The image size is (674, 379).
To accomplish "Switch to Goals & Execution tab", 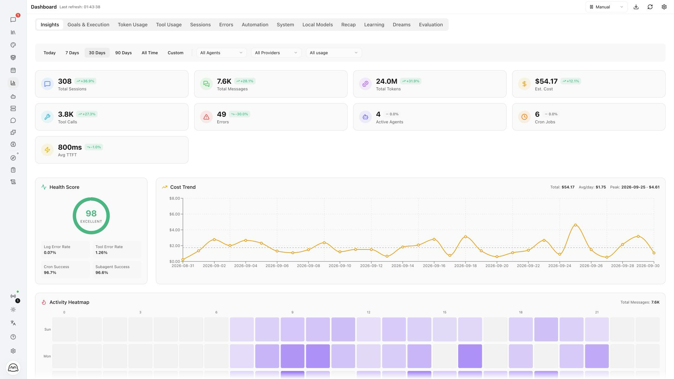I will (x=88, y=25).
